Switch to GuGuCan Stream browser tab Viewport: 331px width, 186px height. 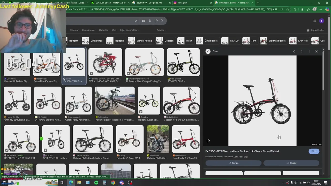[111, 3]
